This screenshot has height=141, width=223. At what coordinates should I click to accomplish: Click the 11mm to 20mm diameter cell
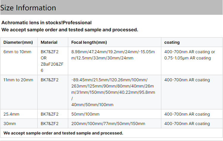point(18,80)
